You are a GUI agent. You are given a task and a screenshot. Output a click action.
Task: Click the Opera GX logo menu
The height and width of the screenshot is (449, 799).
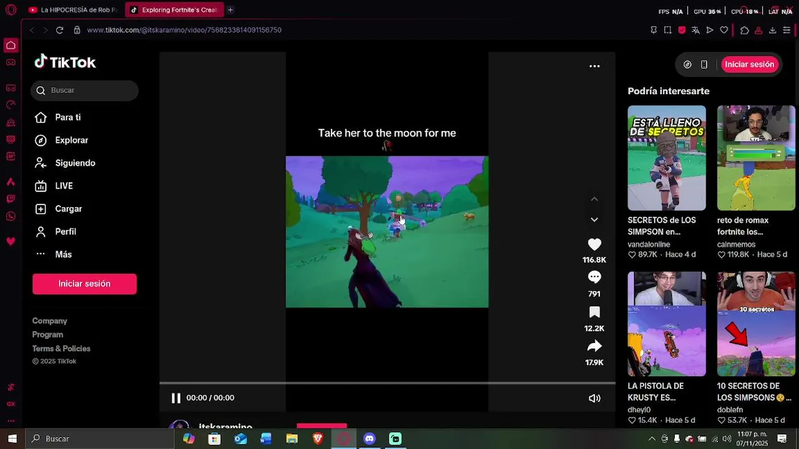[11, 10]
